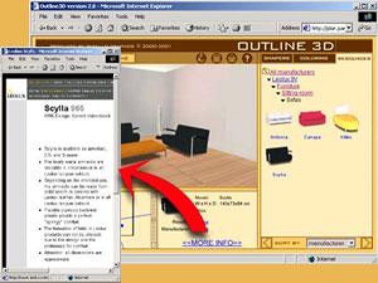
Task: Go to previous catalog page arrow
Action: pyautogui.click(x=266, y=243)
